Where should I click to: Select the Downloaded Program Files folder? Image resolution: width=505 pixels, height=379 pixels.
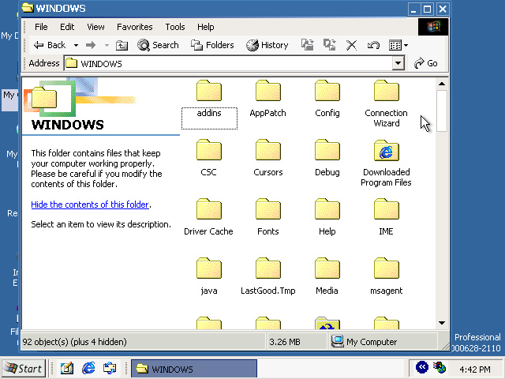[x=386, y=163]
